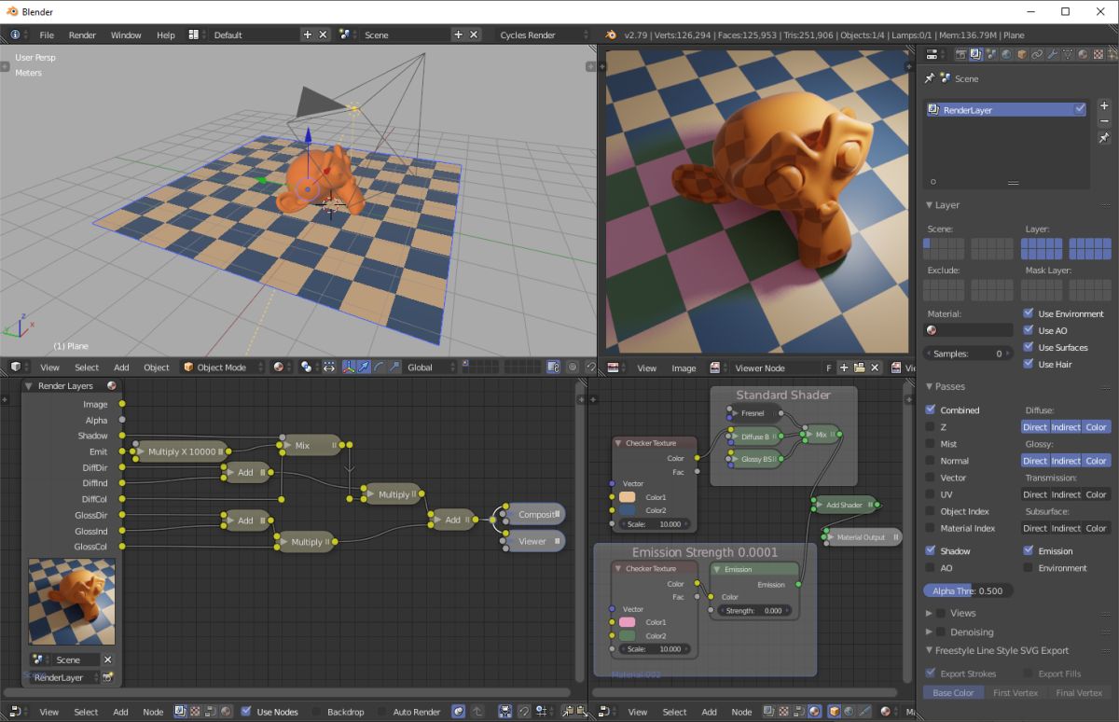Open the Material properties sphere tab
This screenshot has height=722, width=1119.
tap(1084, 55)
